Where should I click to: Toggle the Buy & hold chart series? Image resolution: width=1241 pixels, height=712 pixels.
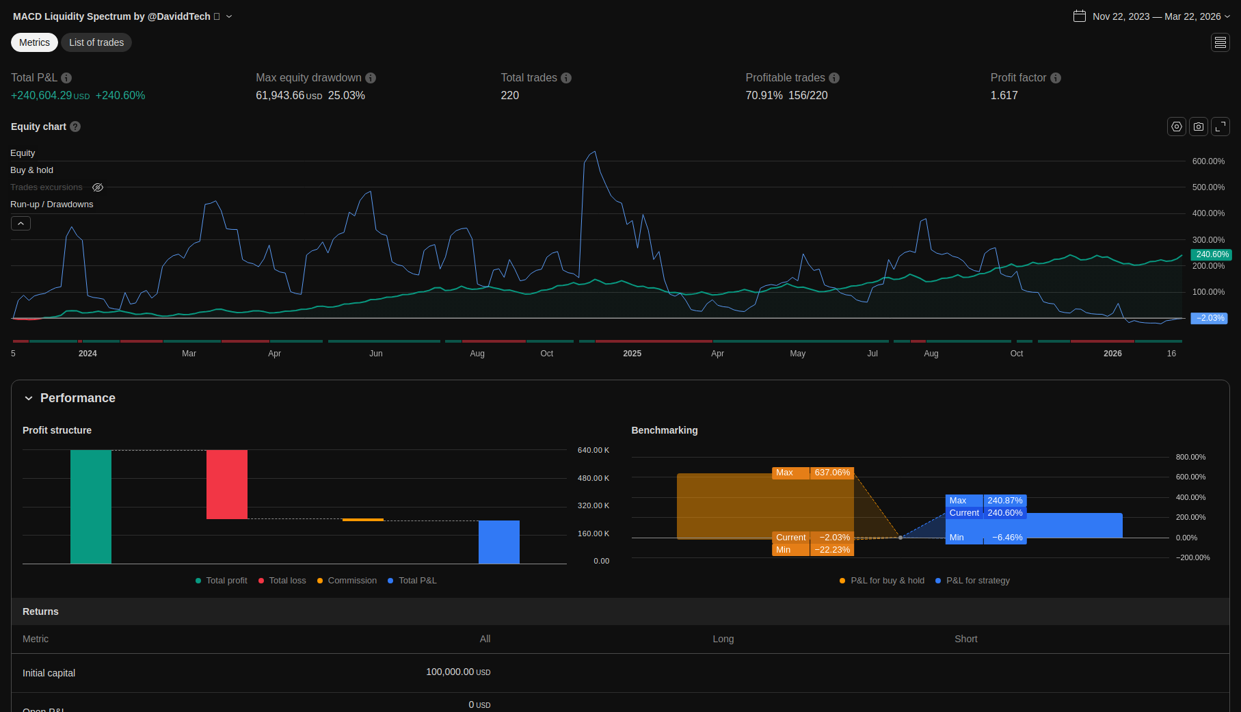[31, 170]
